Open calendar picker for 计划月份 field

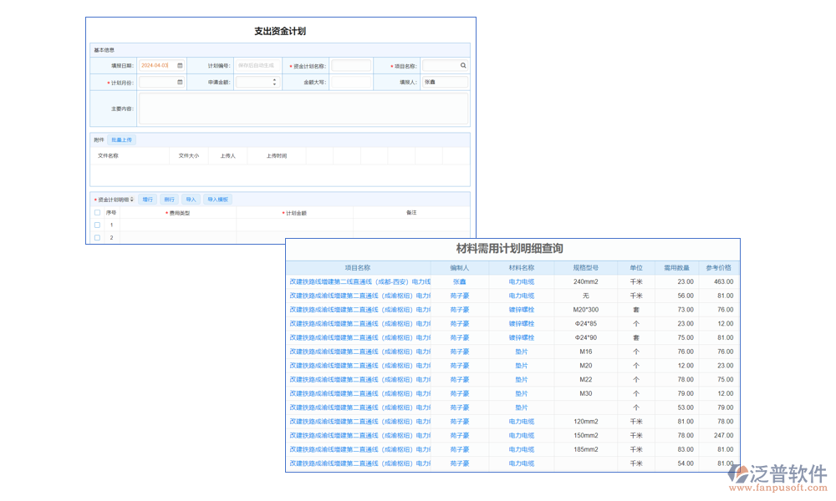click(180, 83)
